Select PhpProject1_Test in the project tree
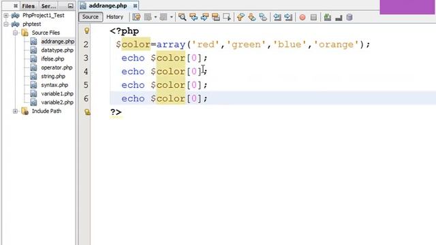 click(44, 15)
